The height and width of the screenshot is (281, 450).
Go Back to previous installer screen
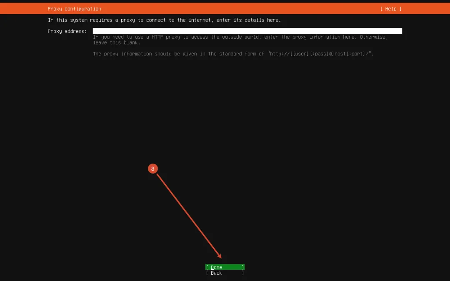click(x=225, y=273)
